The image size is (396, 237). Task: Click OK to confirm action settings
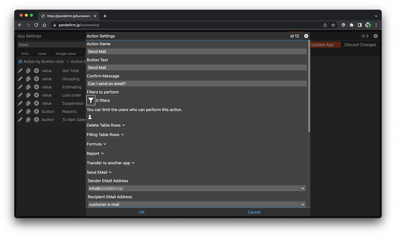pyautogui.click(x=142, y=212)
